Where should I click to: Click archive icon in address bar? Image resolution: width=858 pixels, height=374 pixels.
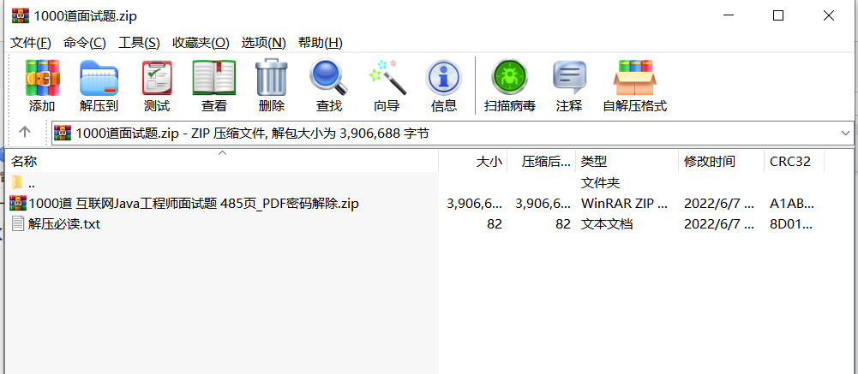pos(63,133)
